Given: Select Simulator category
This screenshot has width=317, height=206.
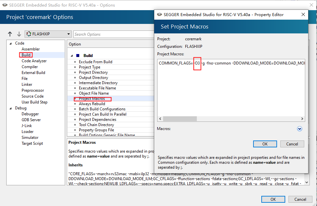Looking at the screenshot, I should (30, 138).
